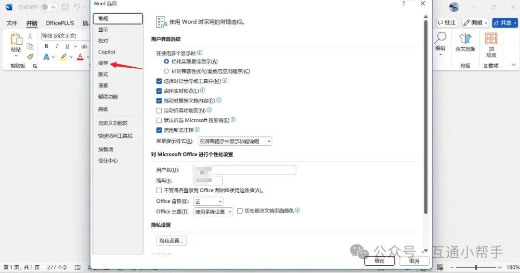
Task: Open clipboard group dialog launcher
Action: coord(35,66)
